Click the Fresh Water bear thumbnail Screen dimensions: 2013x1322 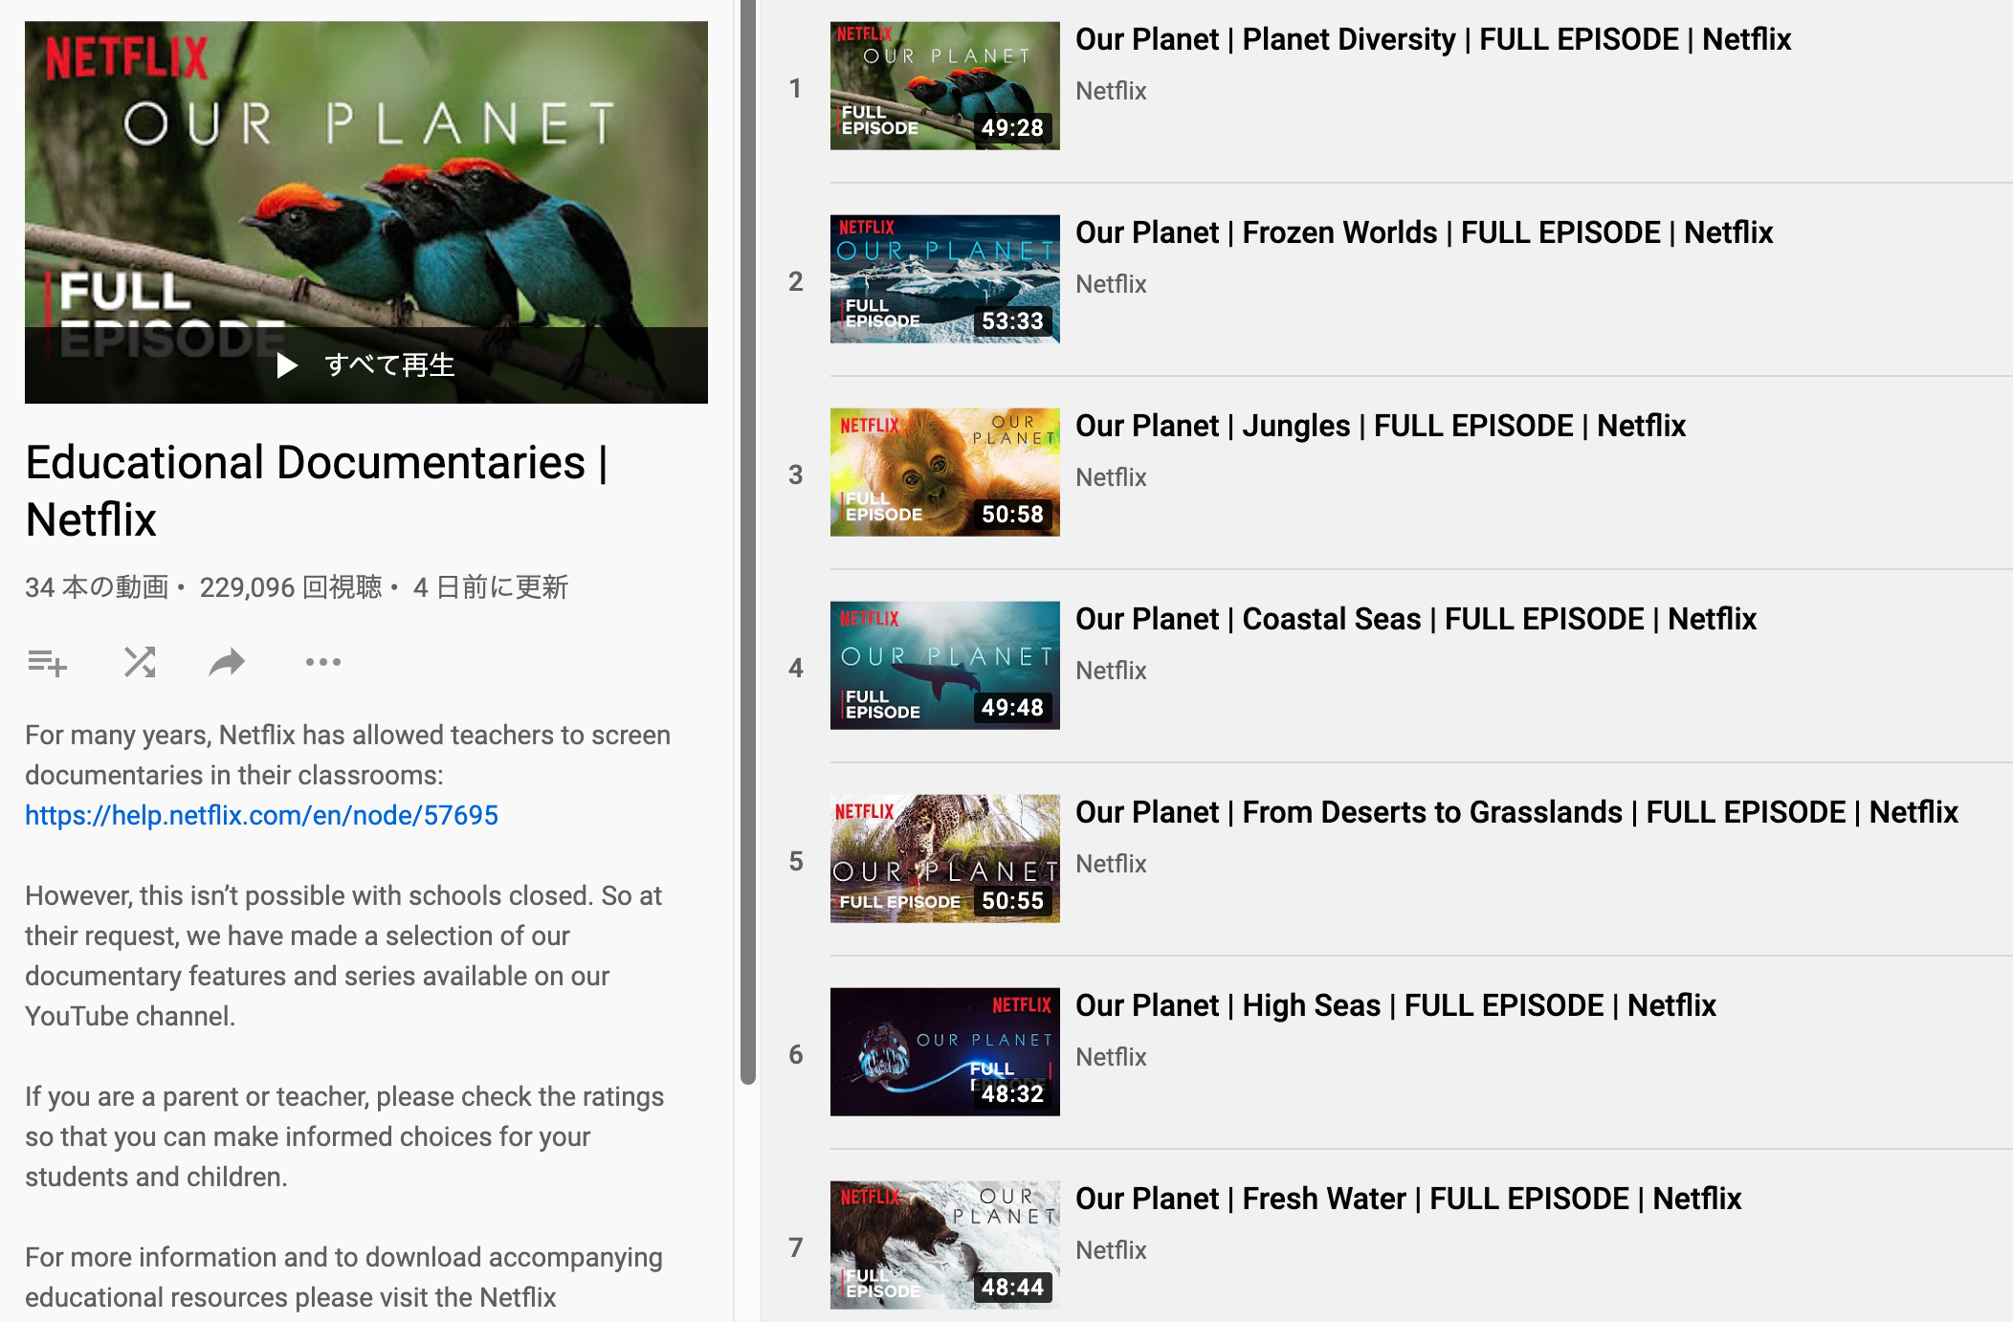[945, 1245]
